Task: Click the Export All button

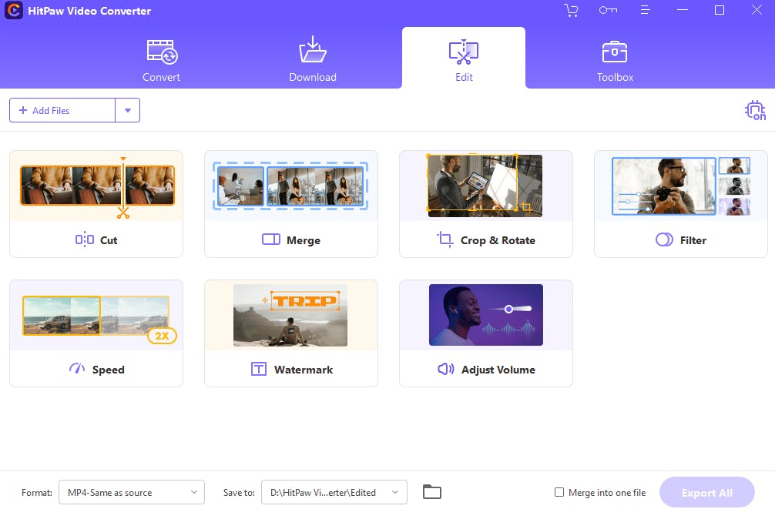Action: [706, 492]
